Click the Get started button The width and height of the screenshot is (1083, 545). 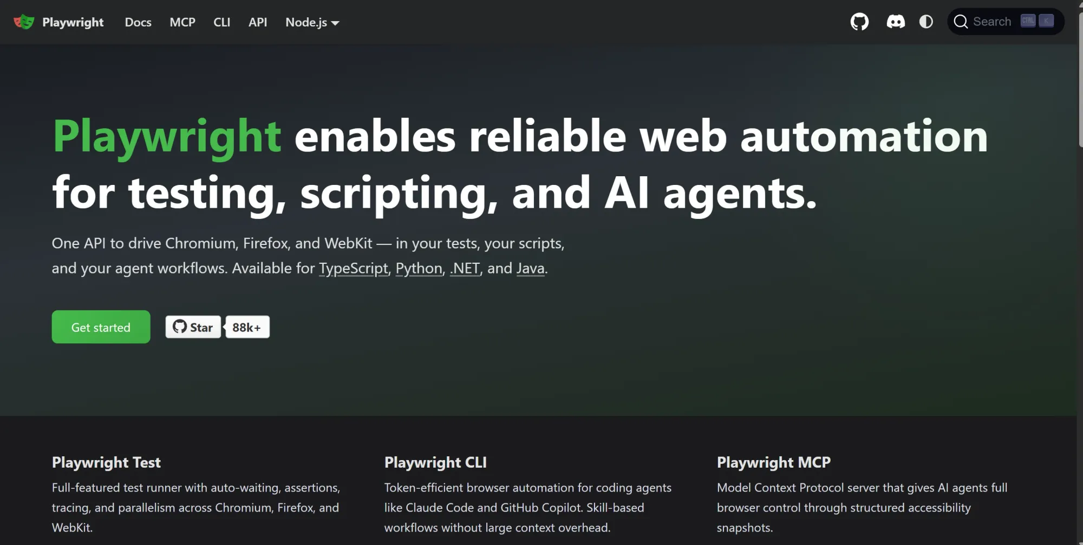(x=101, y=327)
